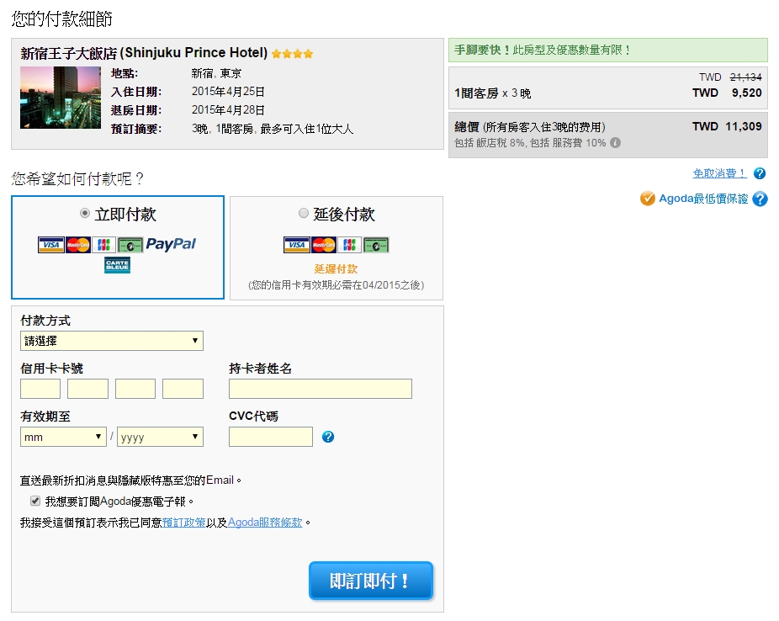The height and width of the screenshot is (621, 779).
Task: Click the 持卡者姓名 input field
Action: click(x=320, y=388)
